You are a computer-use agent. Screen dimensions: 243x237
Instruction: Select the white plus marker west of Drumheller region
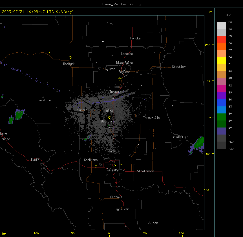[x=173, y=106]
